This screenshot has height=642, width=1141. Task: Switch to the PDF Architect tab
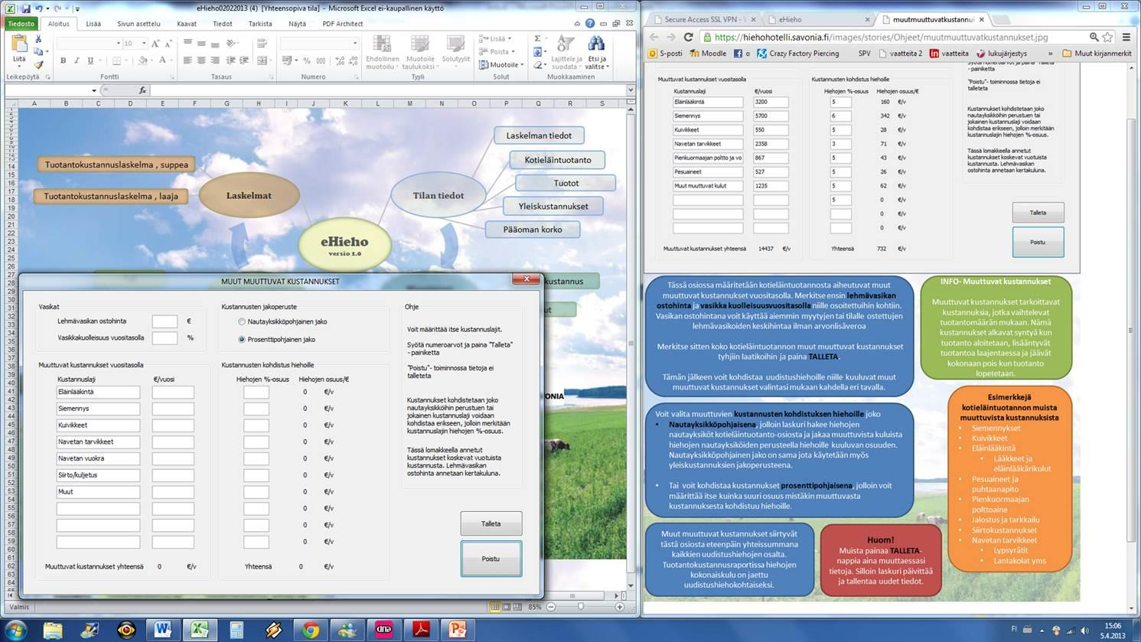coord(343,24)
